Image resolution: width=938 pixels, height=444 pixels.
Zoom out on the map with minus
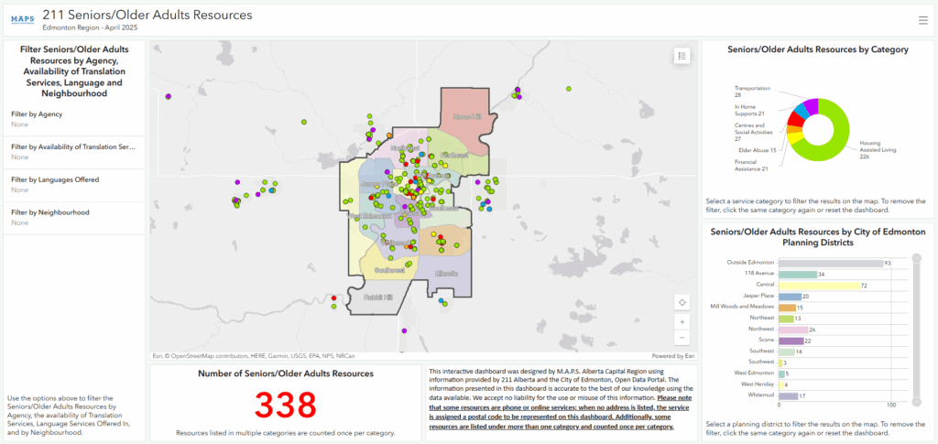(682, 337)
